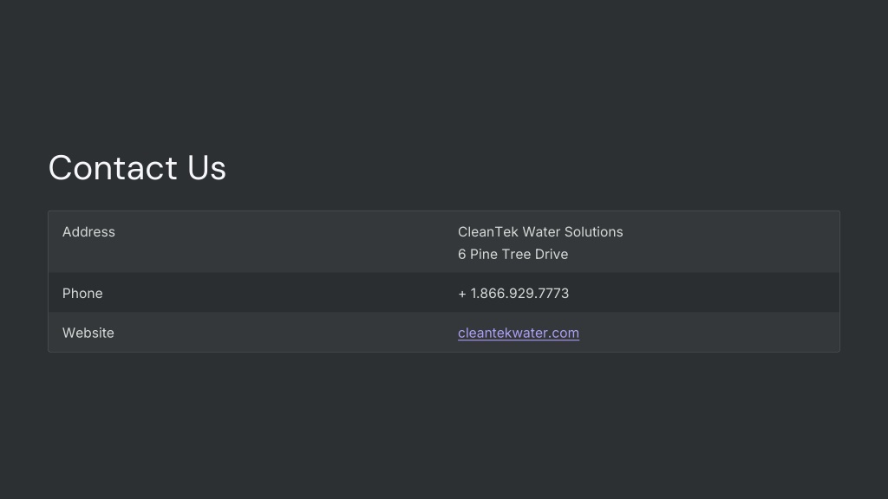Click the 929 digits in the phone number

pyautogui.click(x=521, y=293)
